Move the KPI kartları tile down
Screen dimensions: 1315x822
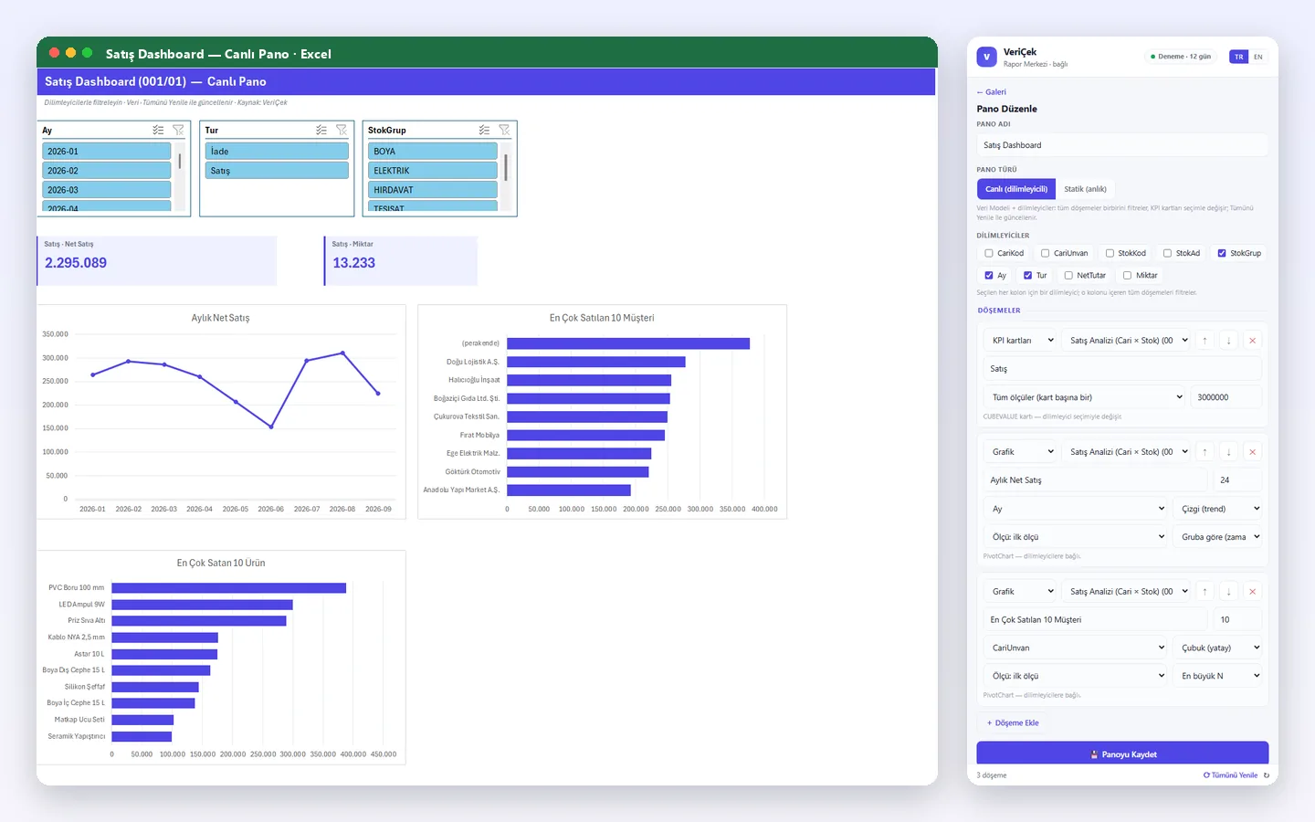click(x=1228, y=341)
